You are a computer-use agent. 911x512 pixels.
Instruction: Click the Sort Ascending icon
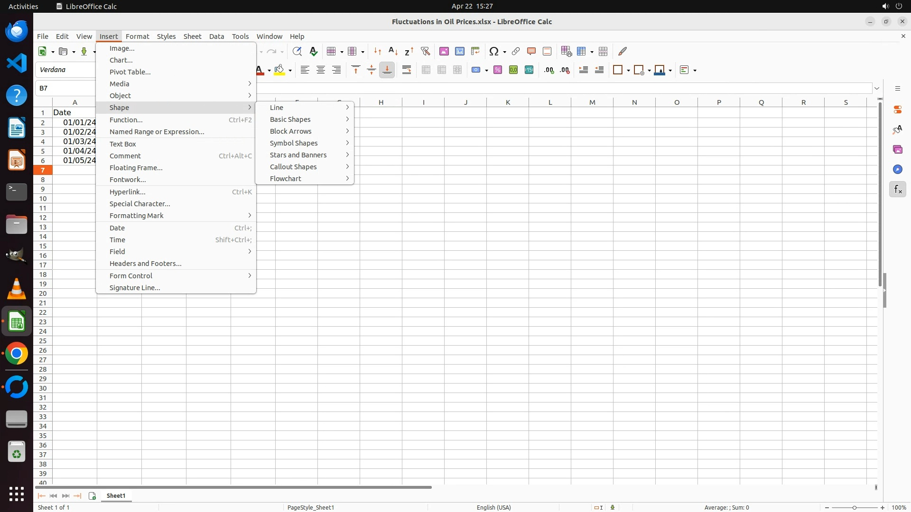click(393, 51)
